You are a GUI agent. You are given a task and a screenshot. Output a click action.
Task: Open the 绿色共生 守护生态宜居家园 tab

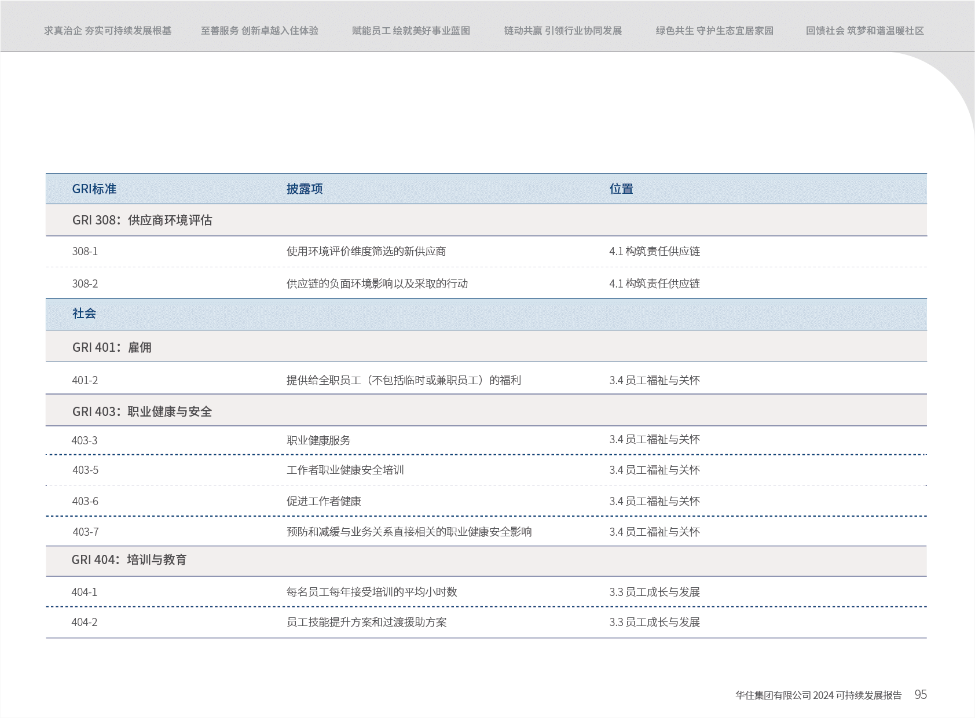714,31
